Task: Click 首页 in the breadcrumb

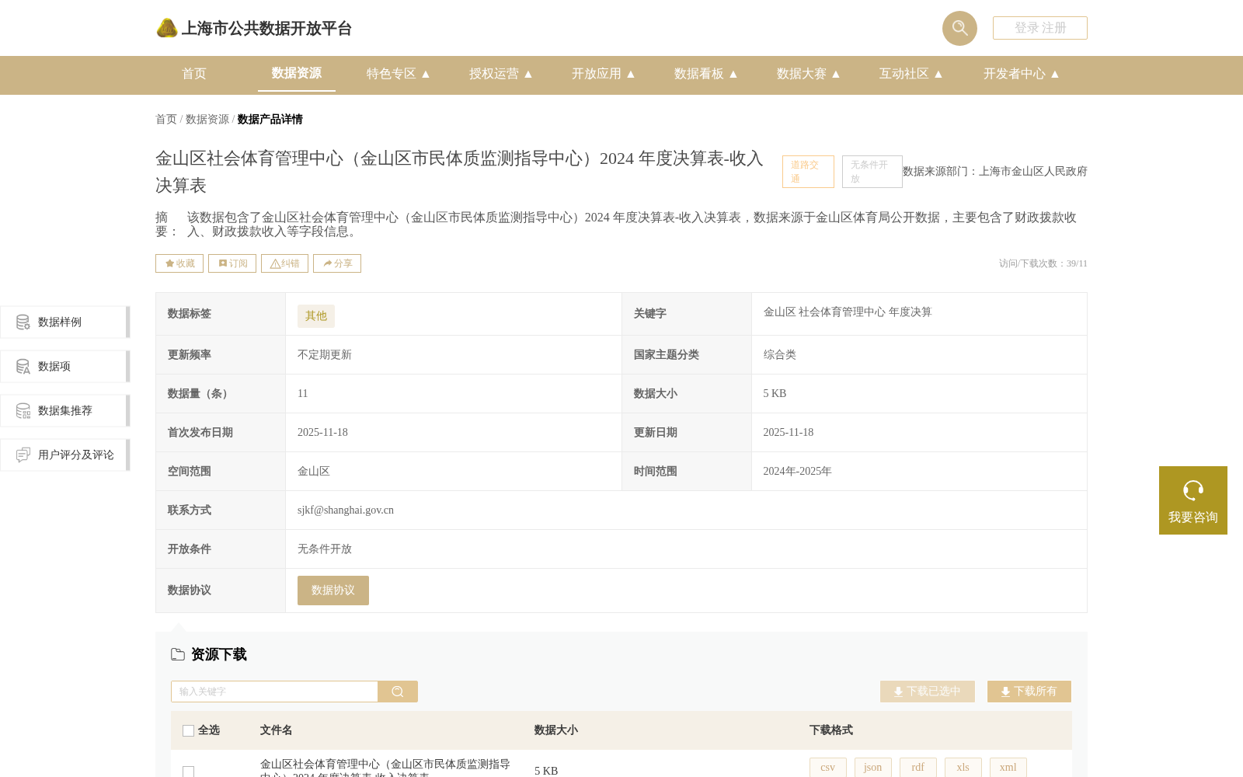Action: coord(166,119)
